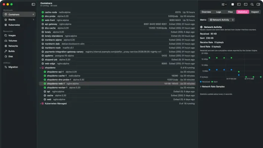
Task: Click the stopped status icon of dns-cache
Action: point(42,28)
